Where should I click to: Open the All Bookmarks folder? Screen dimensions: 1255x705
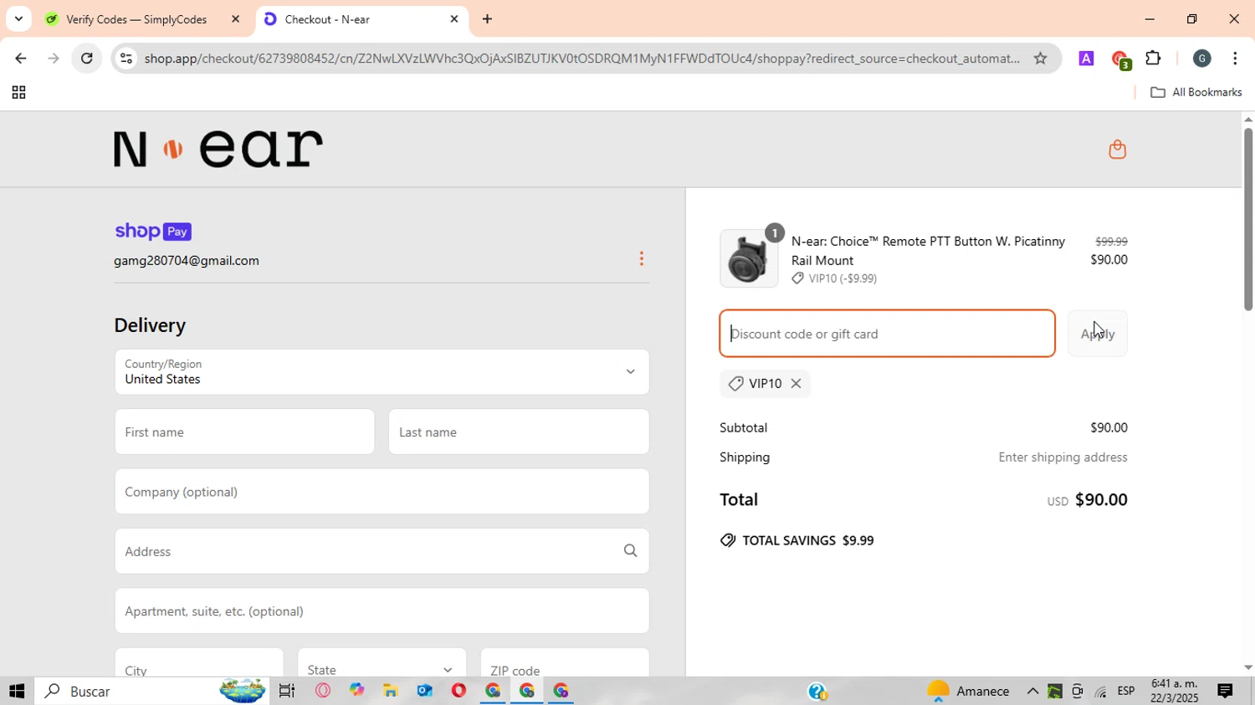(1196, 93)
